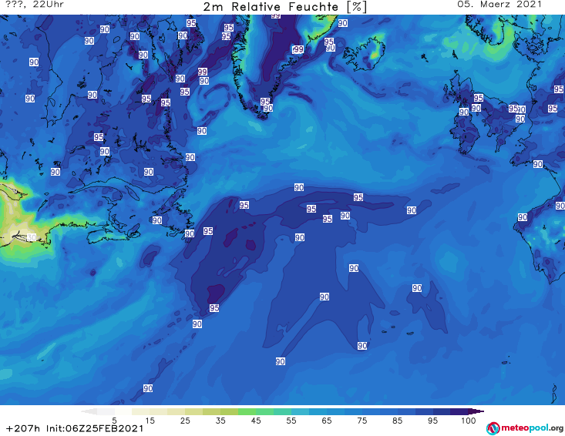Click the meteopool swirl logo icon

click(x=493, y=428)
